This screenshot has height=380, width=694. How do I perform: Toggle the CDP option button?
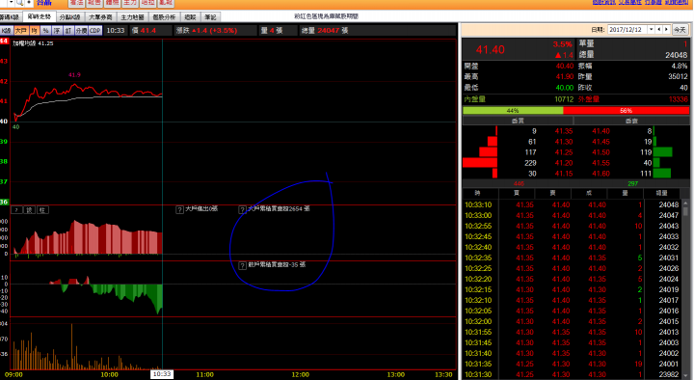coord(95,31)
